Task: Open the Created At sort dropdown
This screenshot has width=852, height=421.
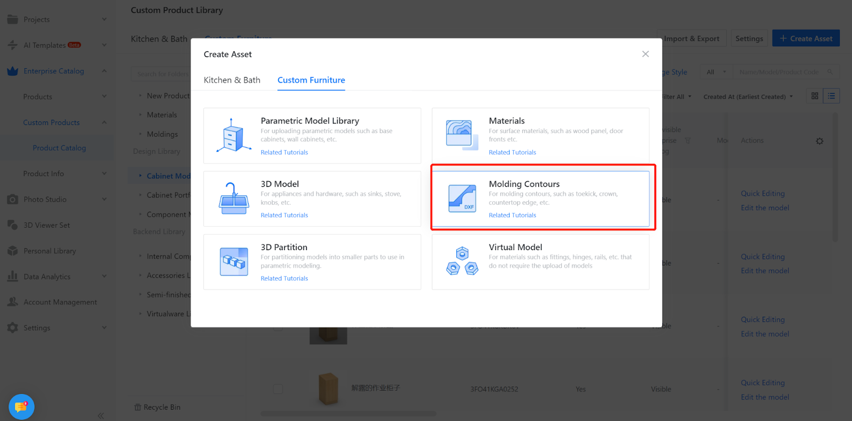Action: (x=748, y=97)
